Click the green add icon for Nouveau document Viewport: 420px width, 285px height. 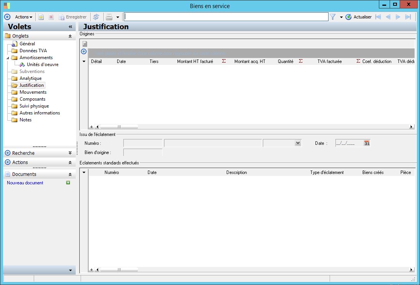click(x=68, y=183)
